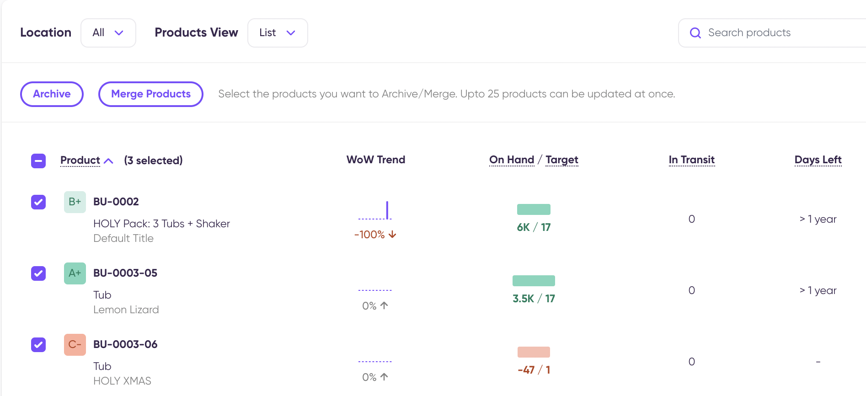Click the 0% trend indicator for BU-0003-05
The height and width of the screenshot is (396, 866).
coord(375,306)
